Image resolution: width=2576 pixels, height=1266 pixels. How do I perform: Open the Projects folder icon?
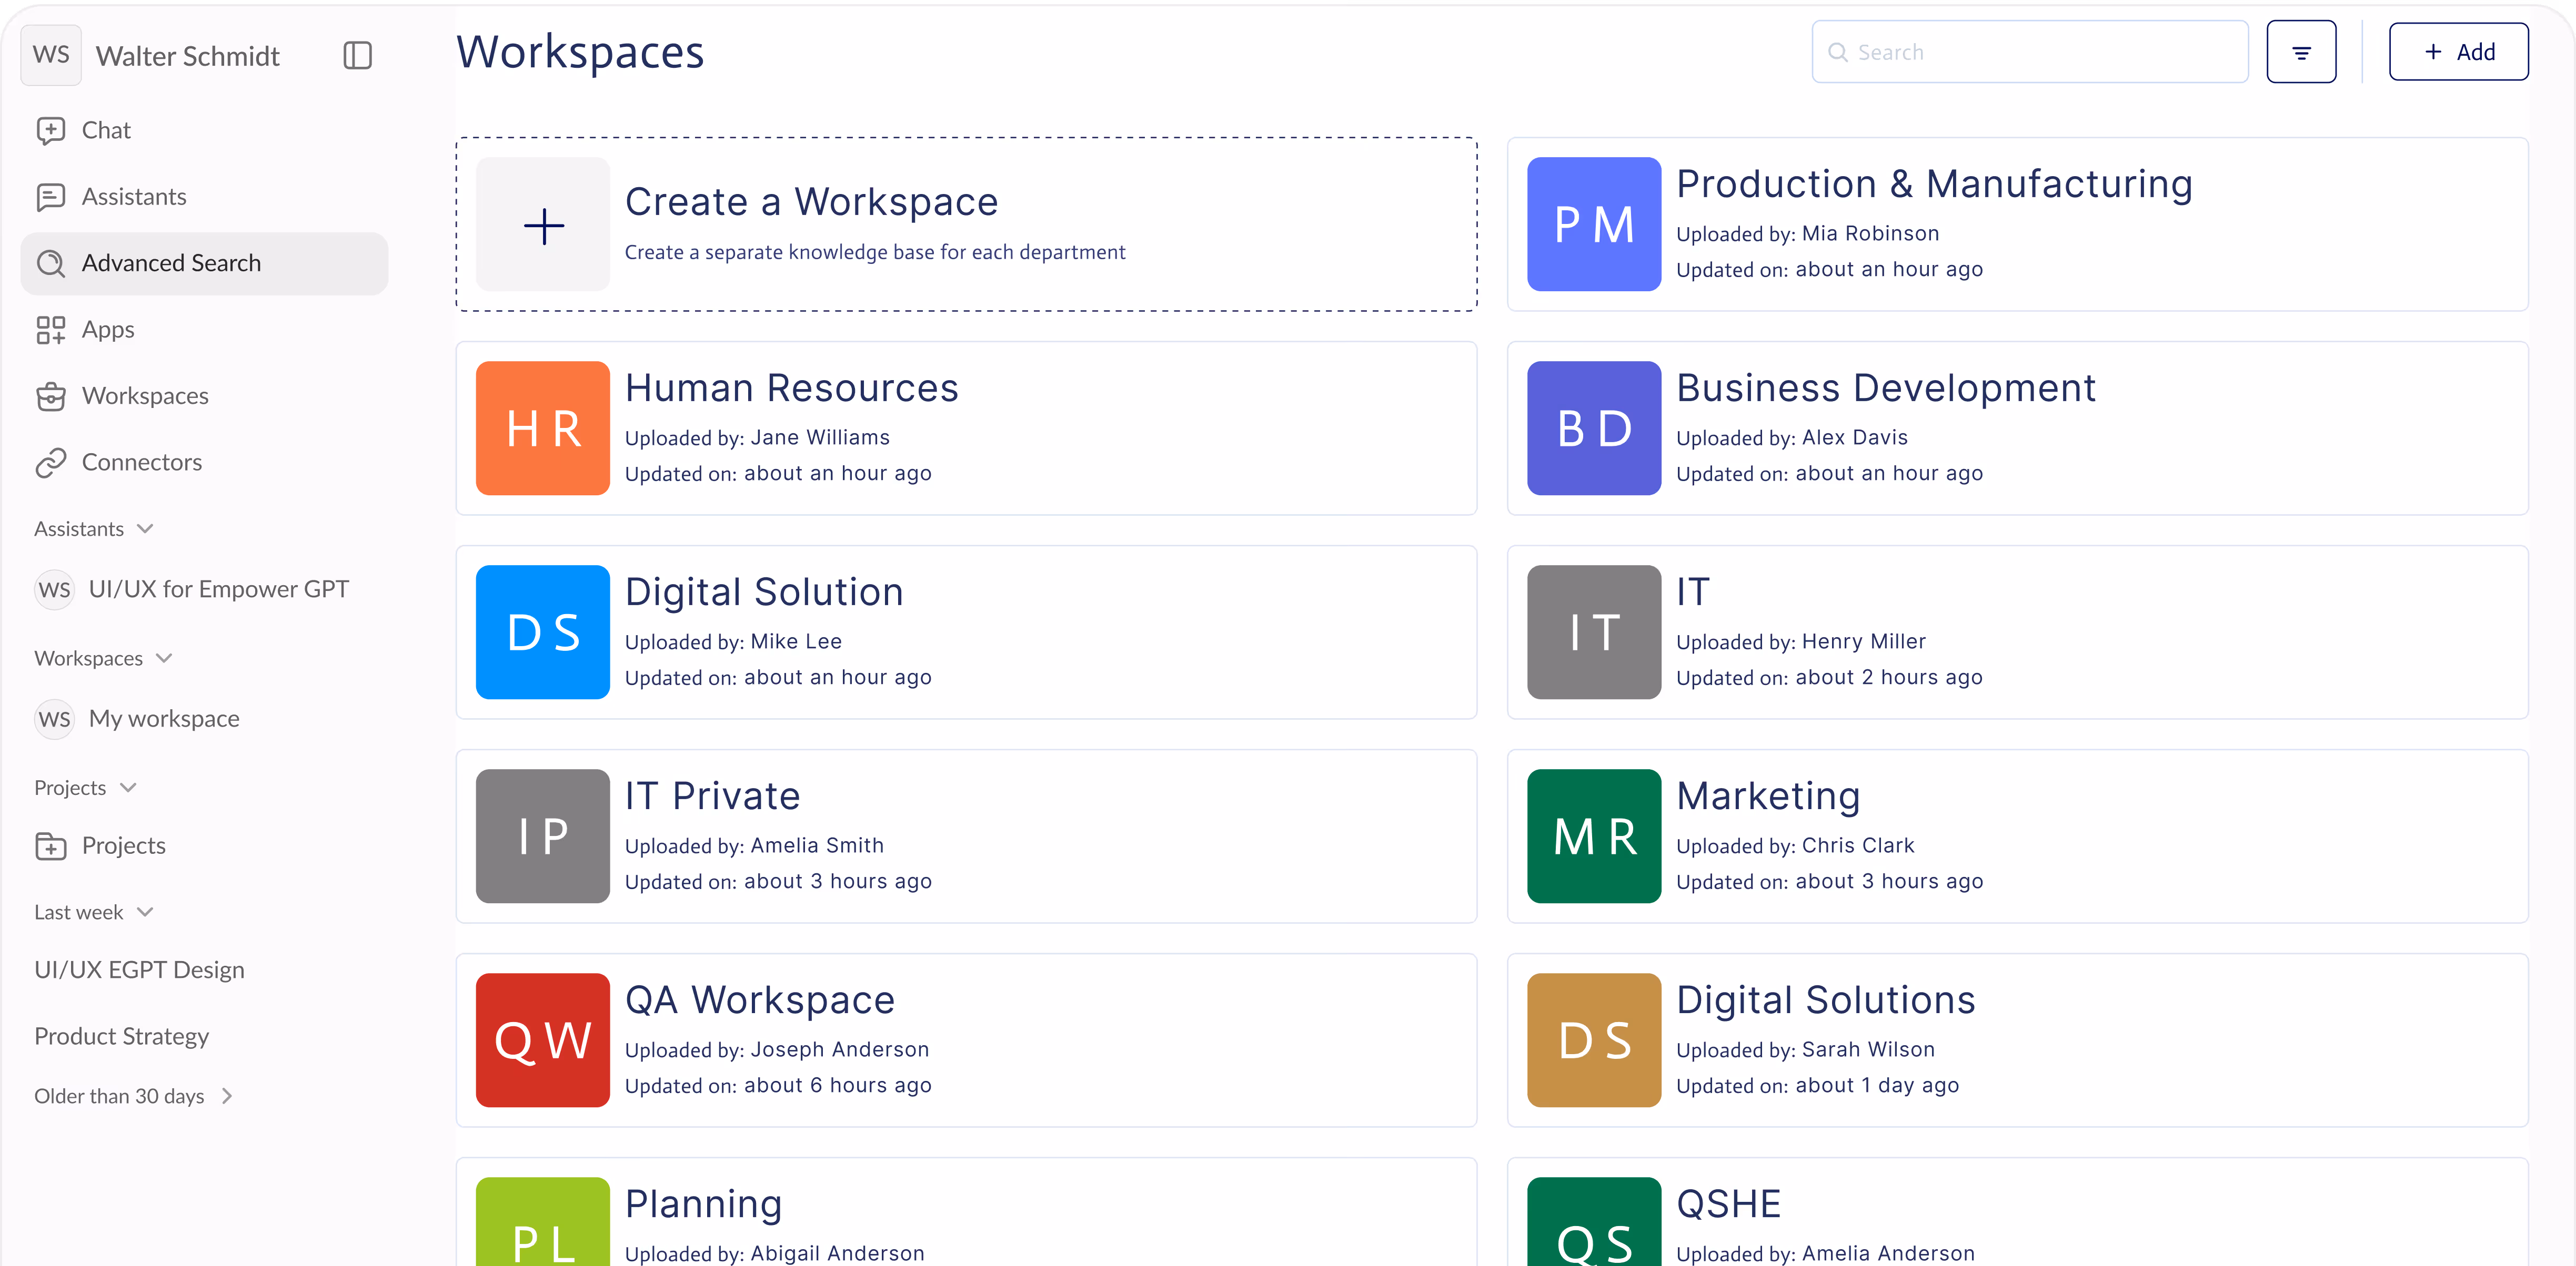[x=51, y=846]
